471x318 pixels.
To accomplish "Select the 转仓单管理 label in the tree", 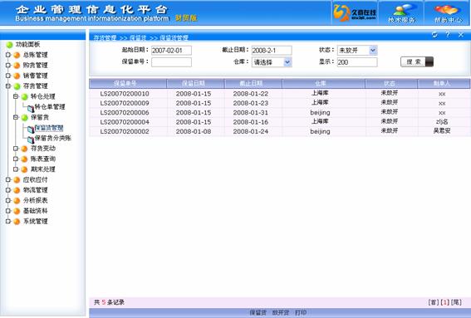I will pyautogui.click(x=50, y=107).
